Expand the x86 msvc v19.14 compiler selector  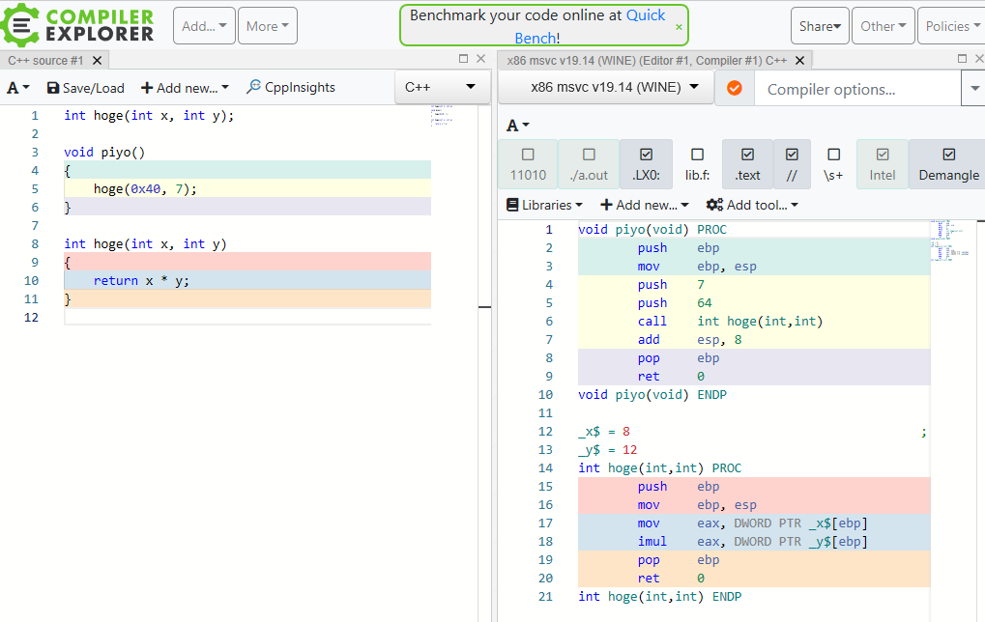click(x=605, y=87)
